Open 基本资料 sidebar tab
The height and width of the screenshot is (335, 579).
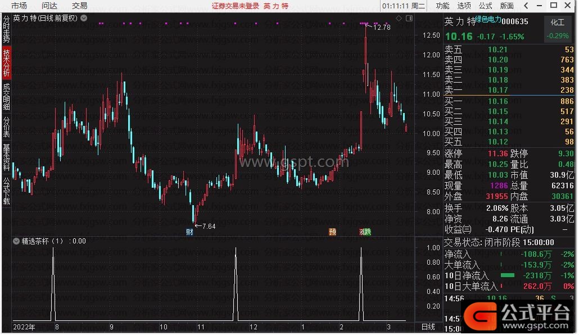click(x=6, y=157)
